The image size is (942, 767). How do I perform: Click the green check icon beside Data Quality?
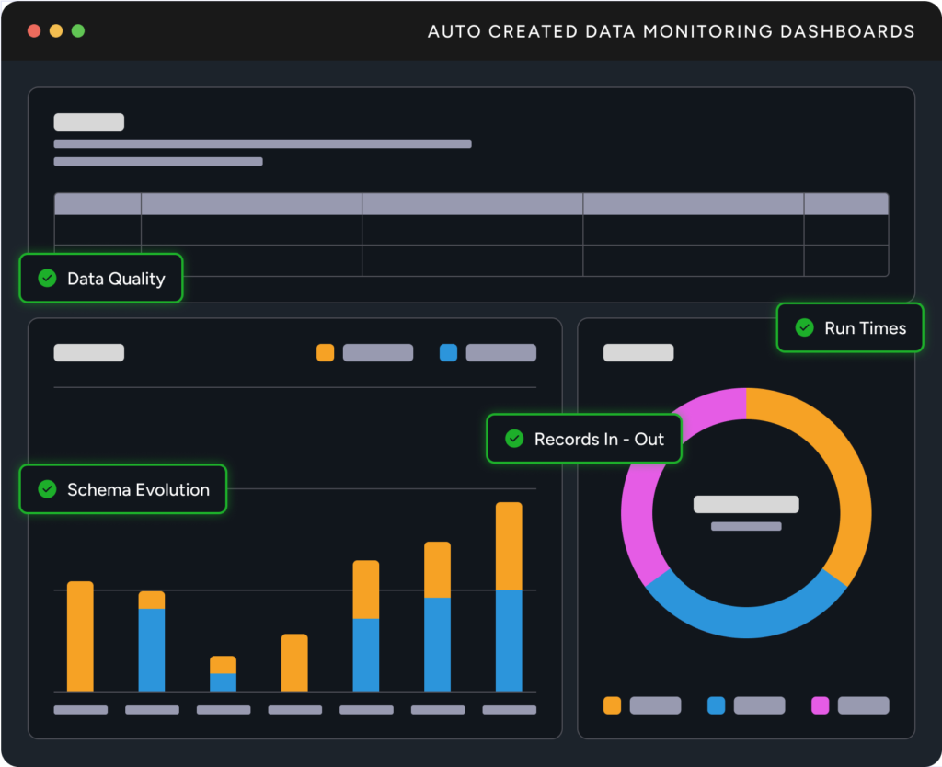pyautogui.click(x=47, y=279)
